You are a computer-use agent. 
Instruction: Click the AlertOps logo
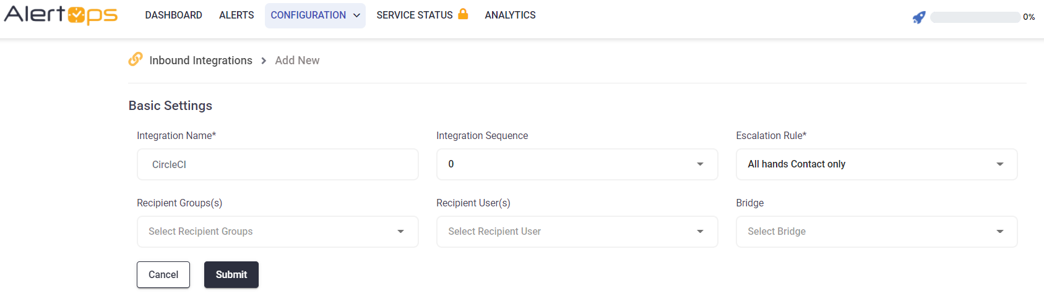[x=61, y=15]
